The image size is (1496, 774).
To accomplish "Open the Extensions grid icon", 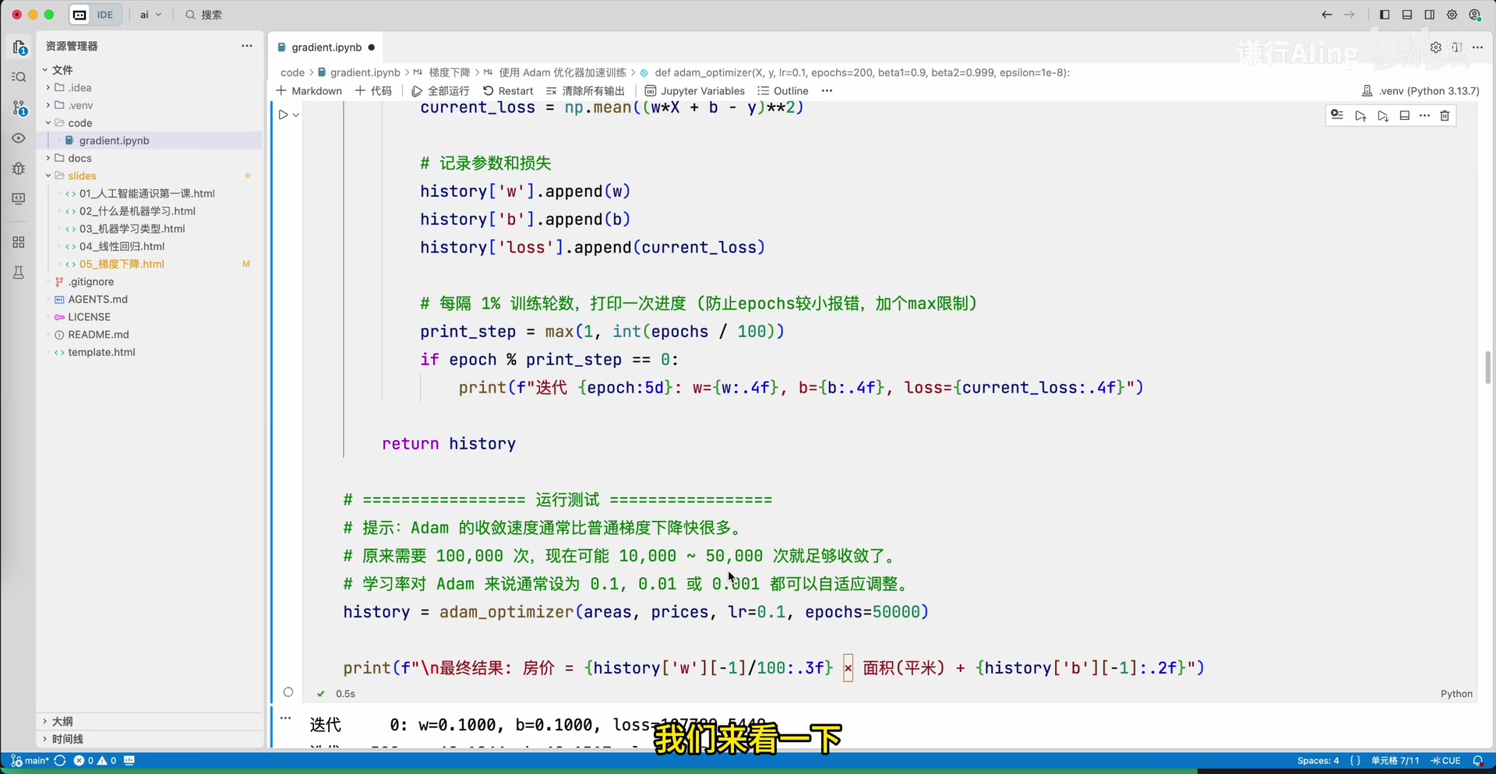I will pos(19,242).
